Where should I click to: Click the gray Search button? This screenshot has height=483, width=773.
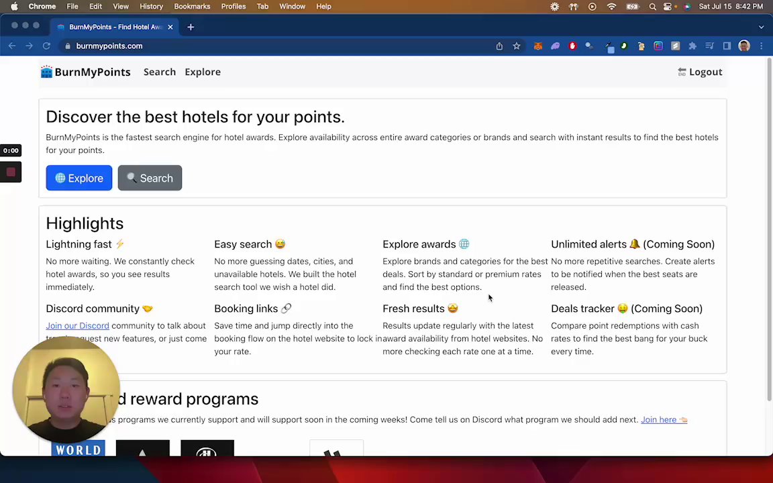(150, 178)
